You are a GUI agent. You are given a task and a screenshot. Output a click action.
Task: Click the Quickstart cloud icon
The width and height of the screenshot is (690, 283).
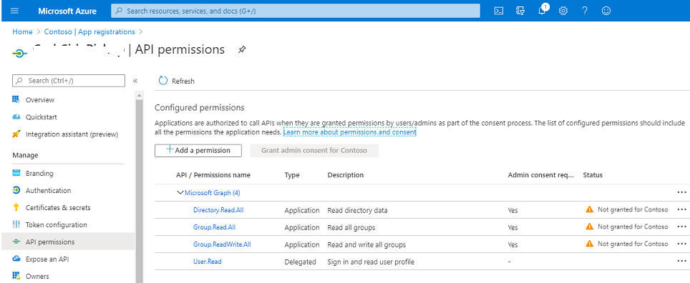coord(16,117)
